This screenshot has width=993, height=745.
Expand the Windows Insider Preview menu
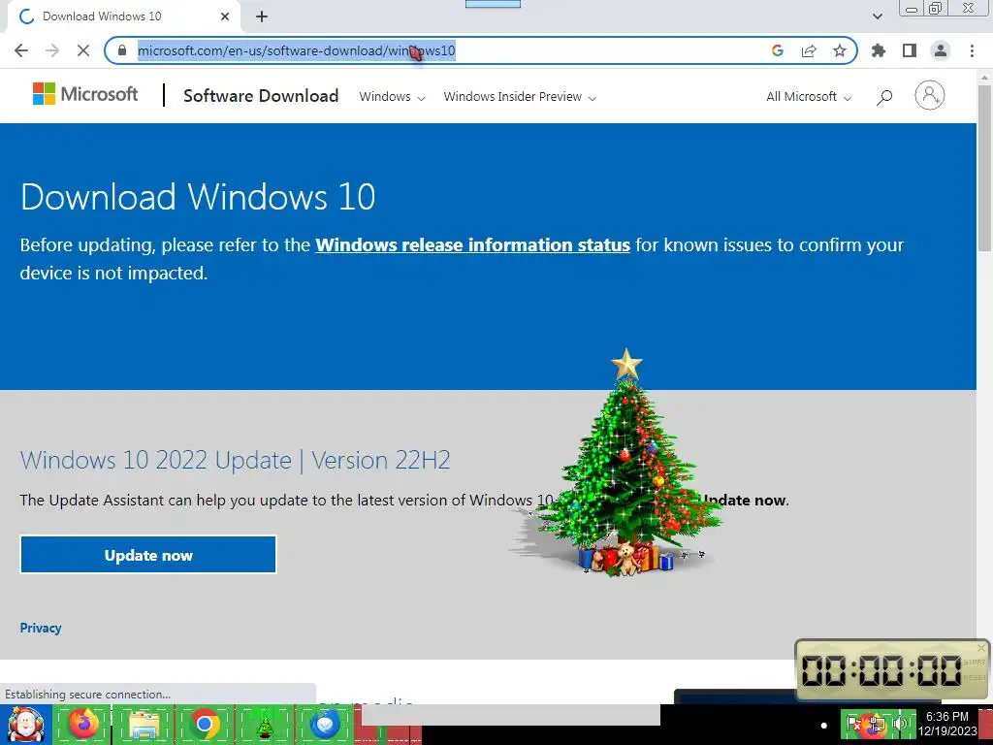tap(520, 97)
